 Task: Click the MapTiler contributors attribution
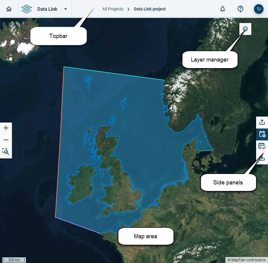(246, 260)
